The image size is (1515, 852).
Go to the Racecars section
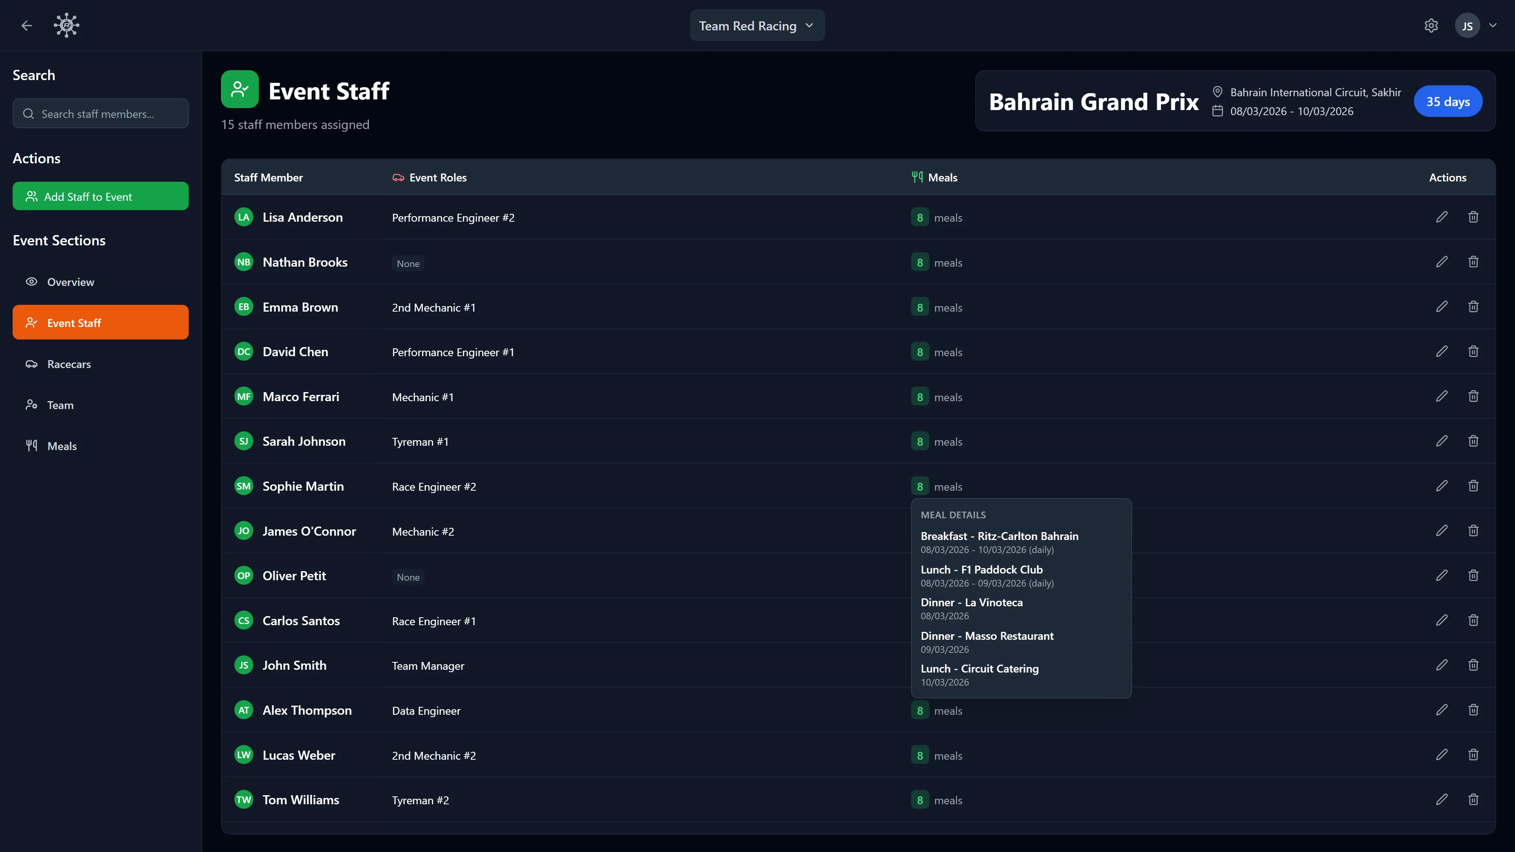click(x=69, y=364)
